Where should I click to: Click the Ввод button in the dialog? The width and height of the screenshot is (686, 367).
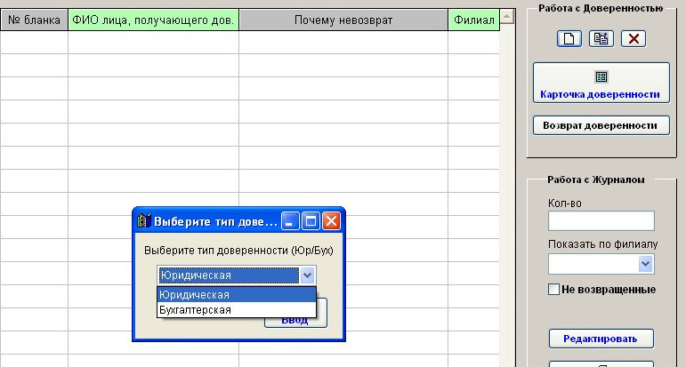tap(295, 321)
